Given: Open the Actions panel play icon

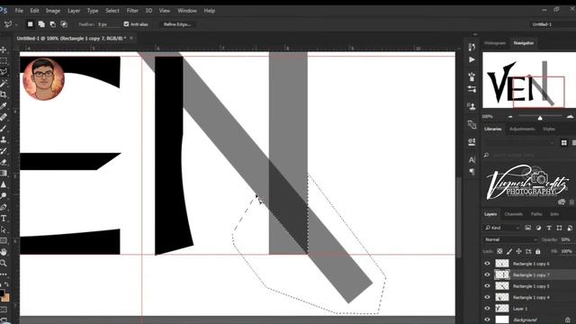Looking at the screenshot, I should point(472,59).
